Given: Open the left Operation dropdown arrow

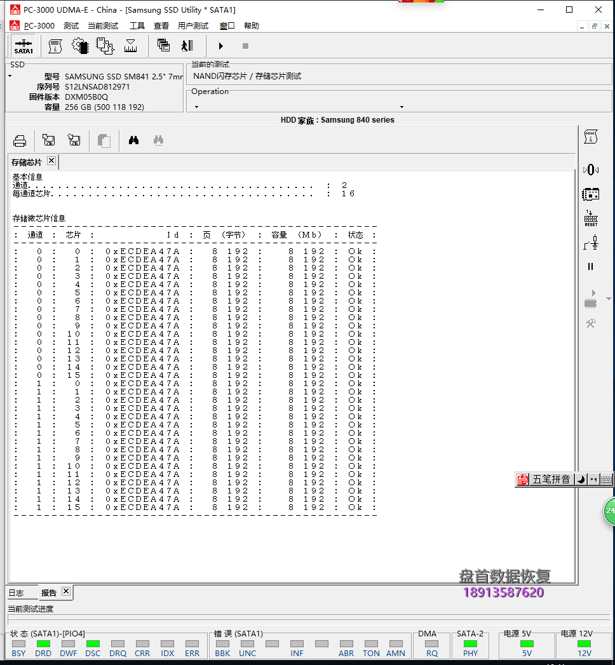Looking at the screenshot, I should coord(196,107).
